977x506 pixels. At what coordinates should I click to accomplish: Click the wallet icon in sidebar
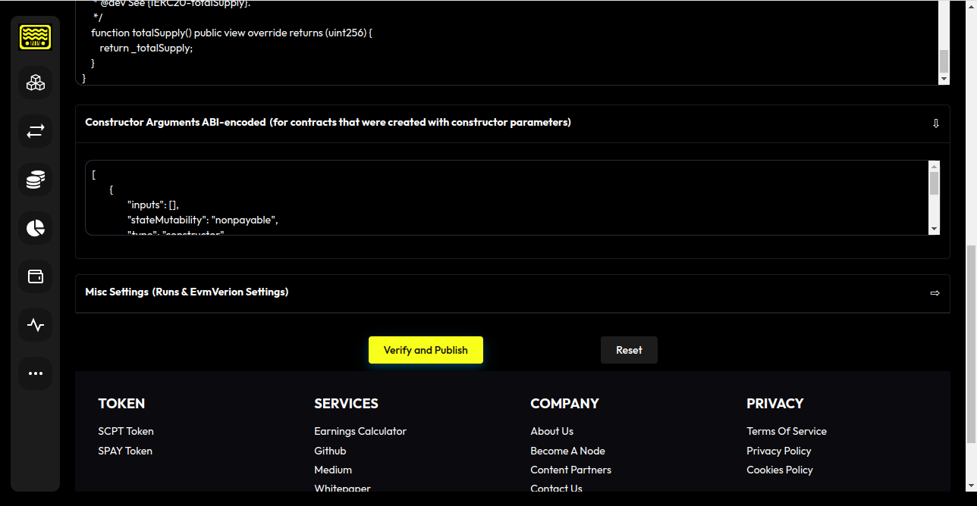pos(35,277)
